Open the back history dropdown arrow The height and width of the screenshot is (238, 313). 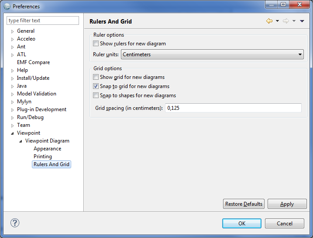coord(277,21)
